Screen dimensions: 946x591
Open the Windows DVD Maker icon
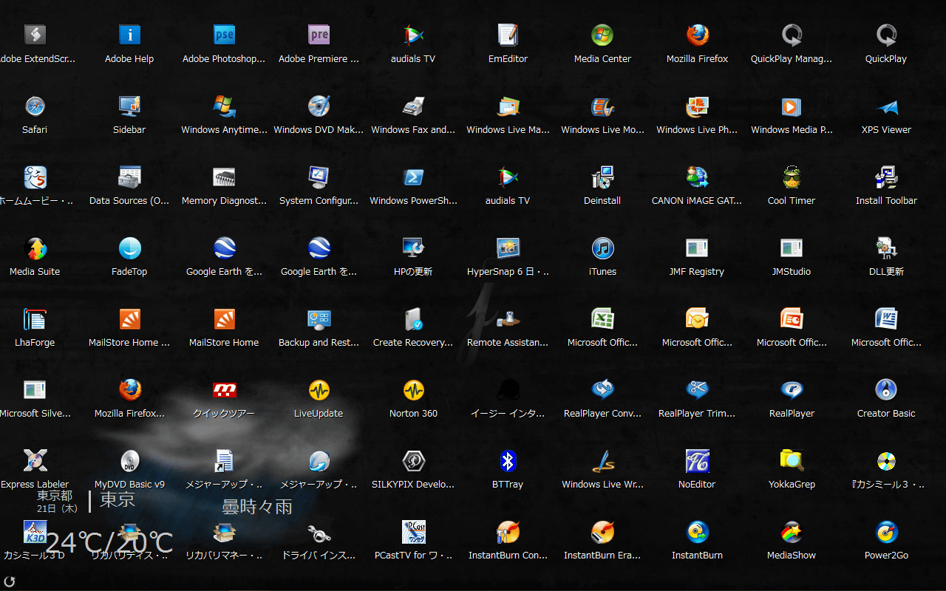(x=319, y=106)
